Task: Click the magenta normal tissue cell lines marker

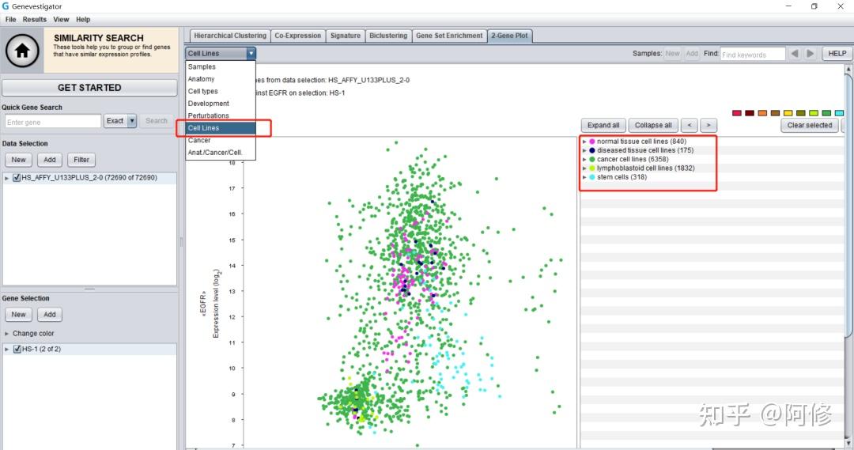Action: (592, 141)
